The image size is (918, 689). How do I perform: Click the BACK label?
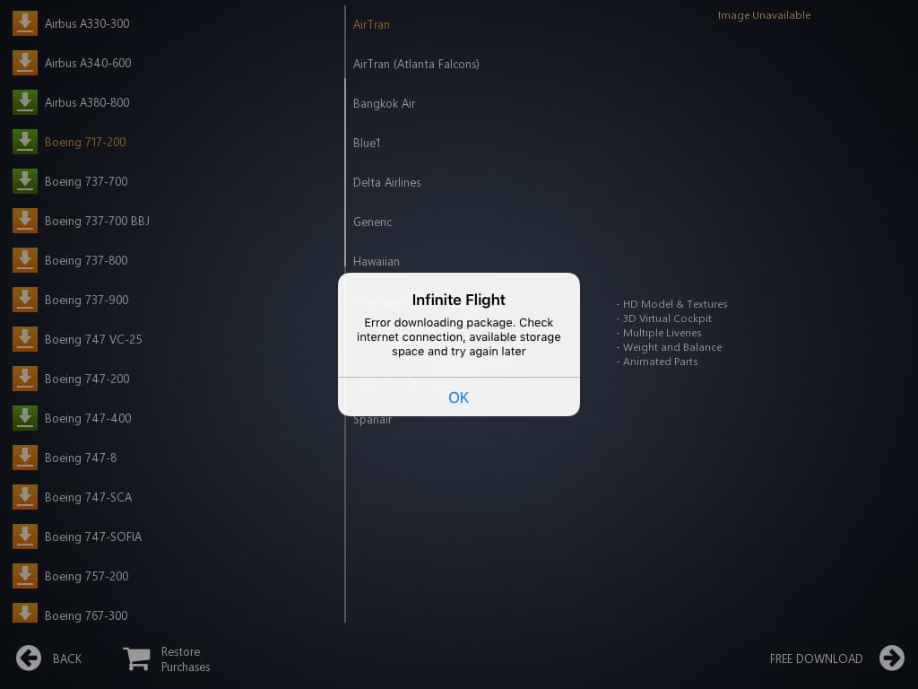[67, 658]
